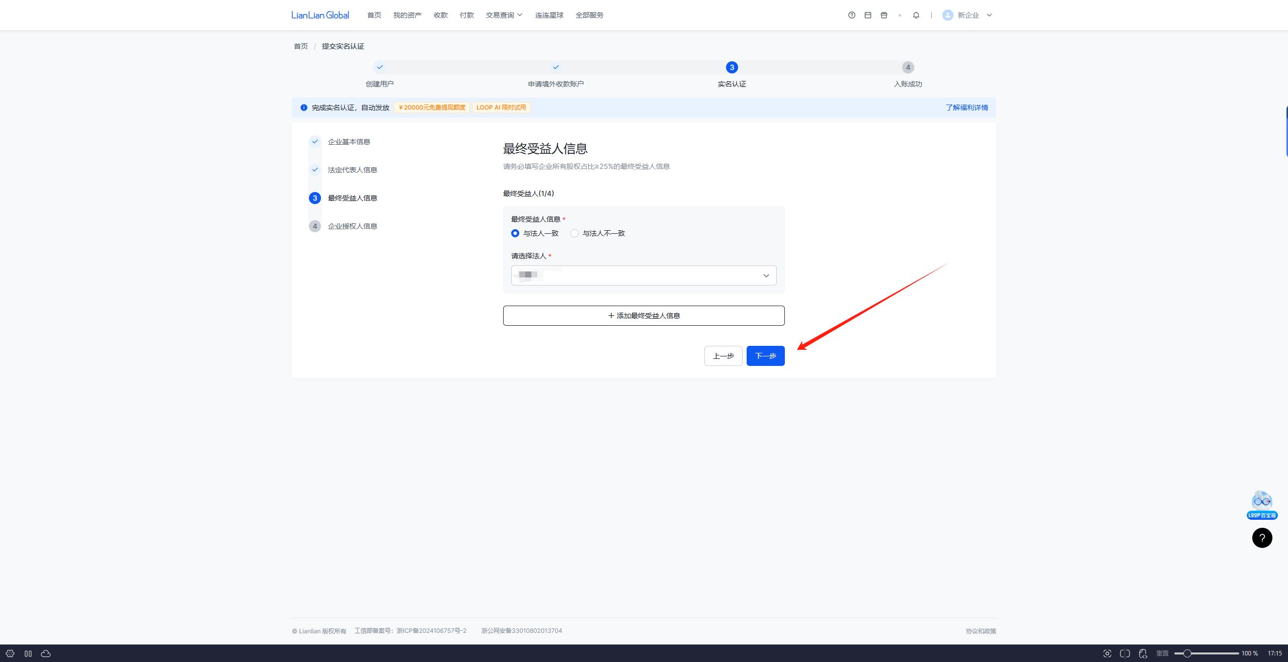Viewport: 1288px width, 662px height.
Task: Click the 首页 breadcrumb link
Action: pos(301,46)
